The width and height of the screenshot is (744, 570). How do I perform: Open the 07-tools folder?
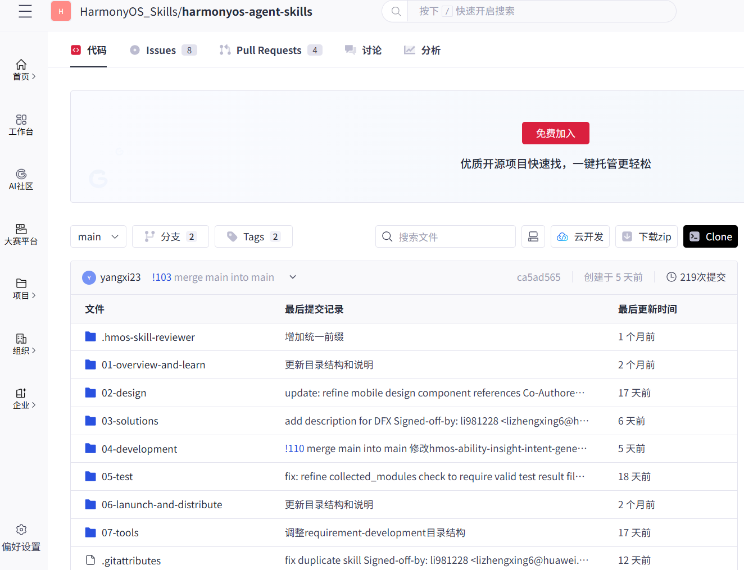pos(120,532)
